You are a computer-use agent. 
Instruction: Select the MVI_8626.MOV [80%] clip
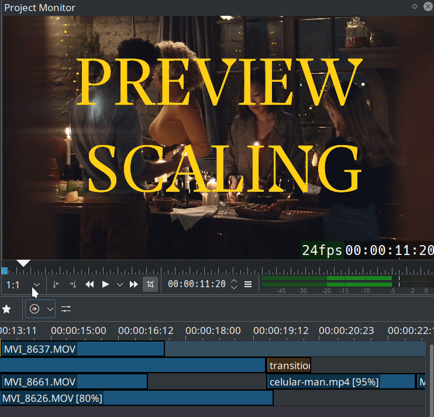coord(136,398)
